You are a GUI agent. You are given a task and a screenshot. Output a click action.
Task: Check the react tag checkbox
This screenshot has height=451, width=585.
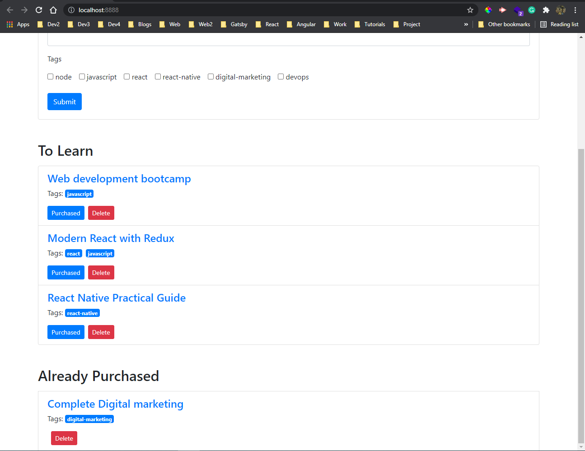click(x=127, y=77)
